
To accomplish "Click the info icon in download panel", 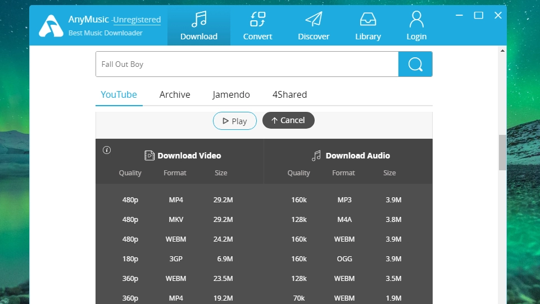I will click(107, 150).
